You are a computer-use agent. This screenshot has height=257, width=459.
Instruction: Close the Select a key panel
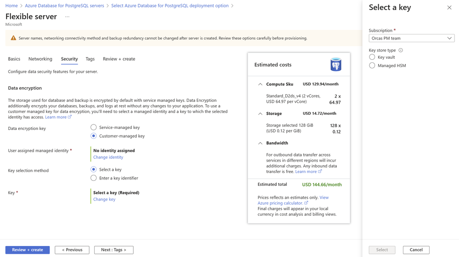coord(449,8)
